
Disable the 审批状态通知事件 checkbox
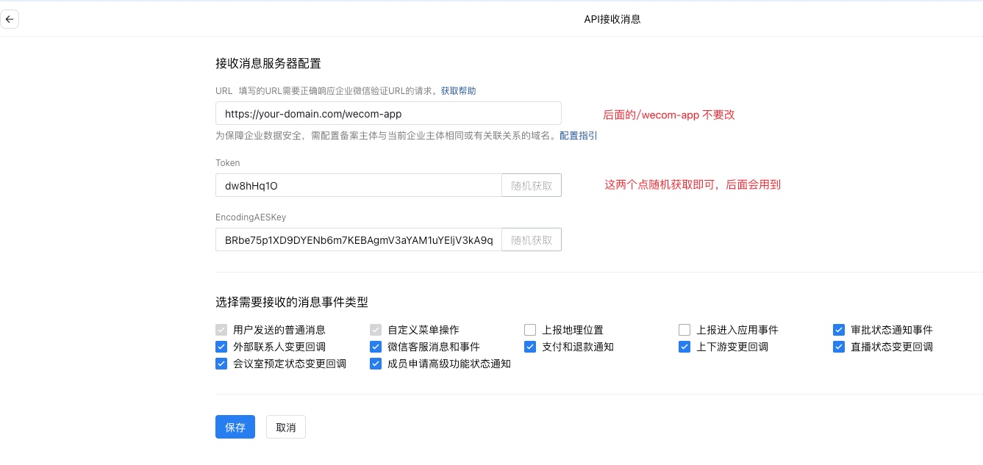pyautogui.click(x=839, y=330)
